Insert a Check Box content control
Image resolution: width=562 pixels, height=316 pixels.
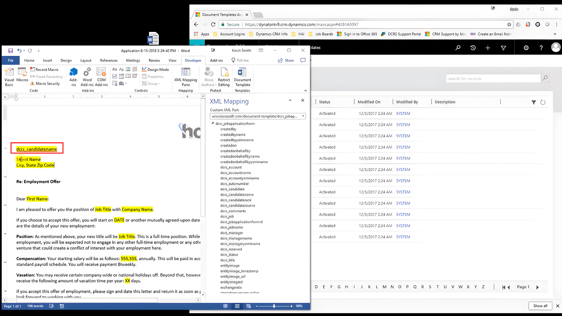point(115,76)
